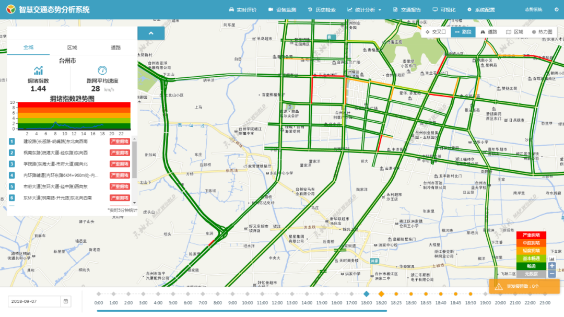Click the 轻度拥堵 orange legend swatch
This screenshot has width=564, height=317.
531,251
